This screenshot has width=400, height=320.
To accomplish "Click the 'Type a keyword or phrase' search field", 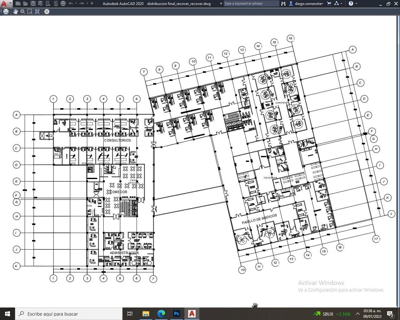I will (251, 4).
